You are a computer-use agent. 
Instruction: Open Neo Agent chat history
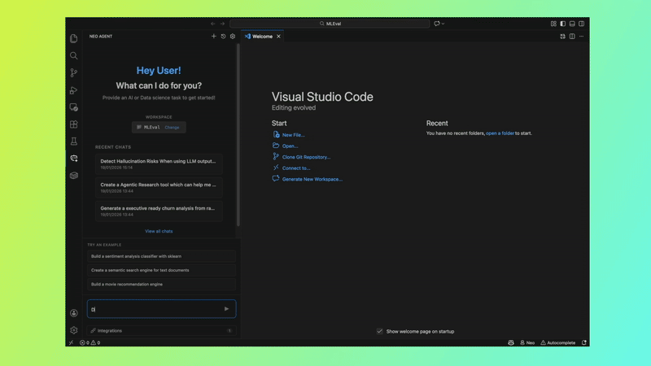223,37
